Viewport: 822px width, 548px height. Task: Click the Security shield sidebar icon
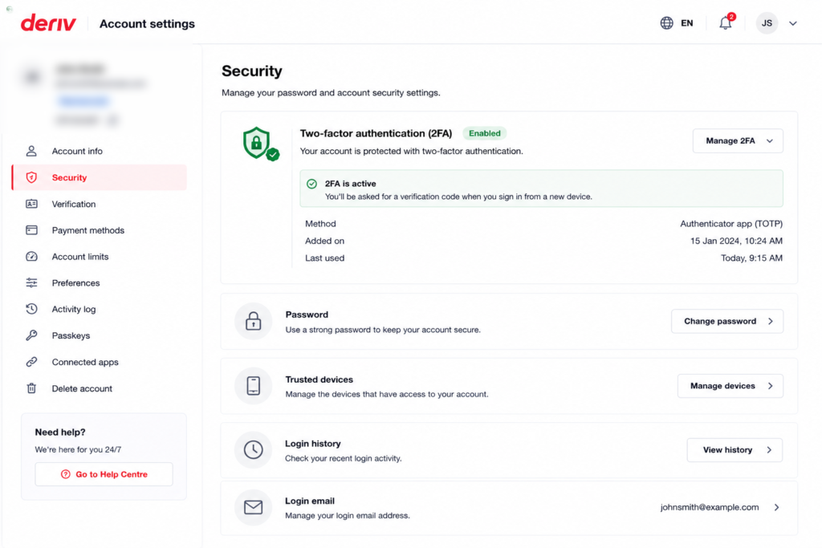pyautogui.click(x=31, y=177)
